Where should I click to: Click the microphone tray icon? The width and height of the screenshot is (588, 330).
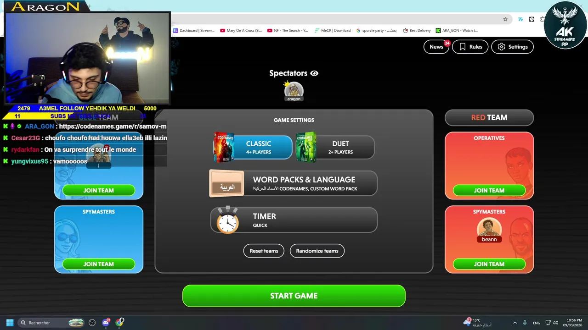[525, 323]
